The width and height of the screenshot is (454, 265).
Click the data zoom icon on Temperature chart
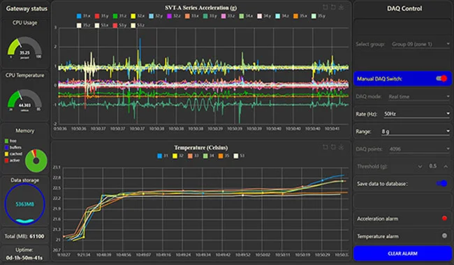(x=325, y=147)
